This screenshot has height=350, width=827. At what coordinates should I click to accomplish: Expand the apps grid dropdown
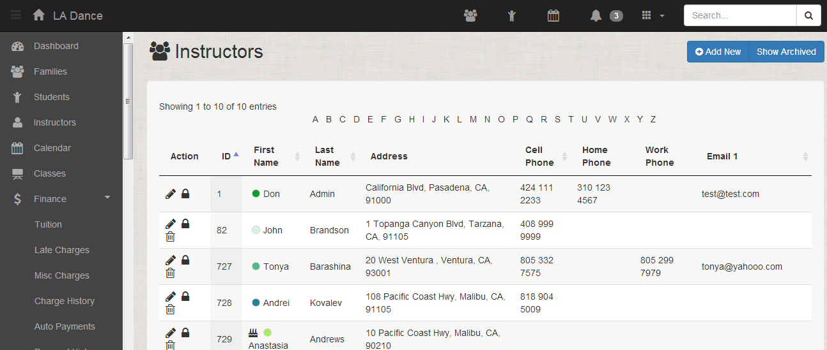pos(653,16)
